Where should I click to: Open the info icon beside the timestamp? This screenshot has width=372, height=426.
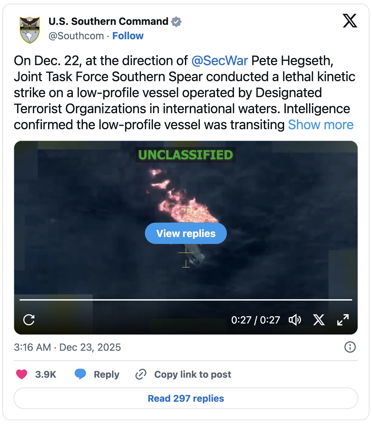click(x=350, y=347)
